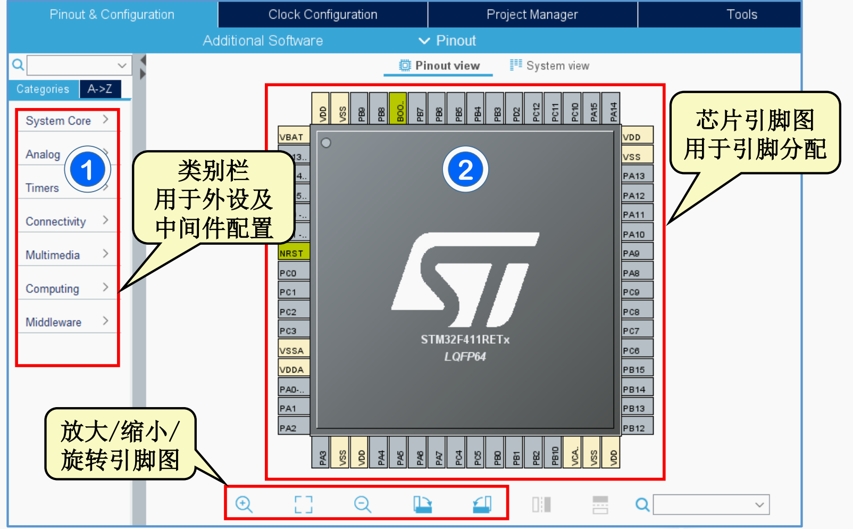Image resolution: width=853 pixels, height=529 pixels.
Task: Switch to System view
Action: pos(549,65)
